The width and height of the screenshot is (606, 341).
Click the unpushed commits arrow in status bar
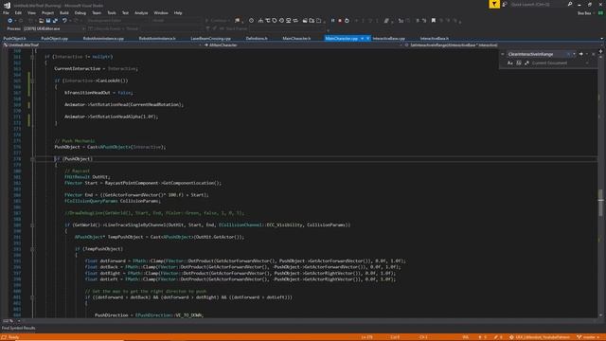coord(482,337)
